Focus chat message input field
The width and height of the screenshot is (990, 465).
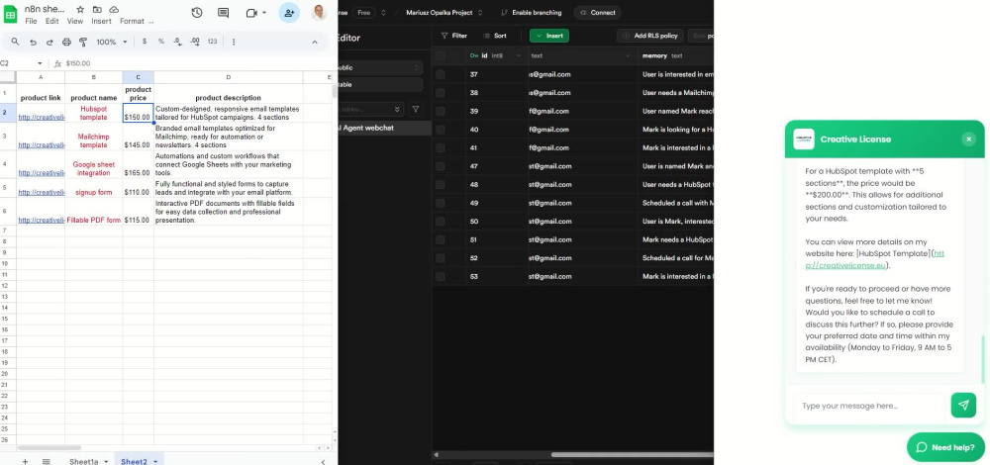[870, 406]
